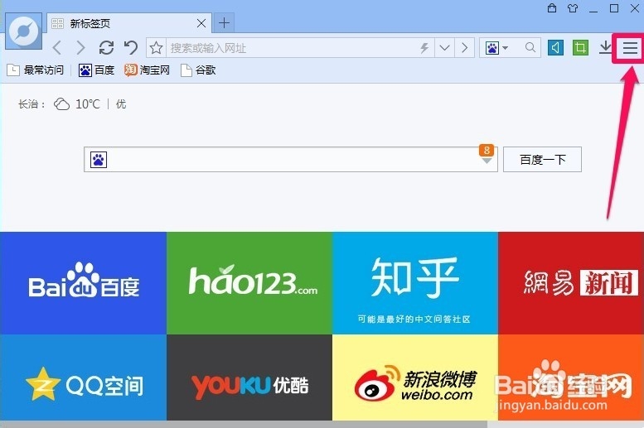Close the 新标签页 tab

[201, 23]
